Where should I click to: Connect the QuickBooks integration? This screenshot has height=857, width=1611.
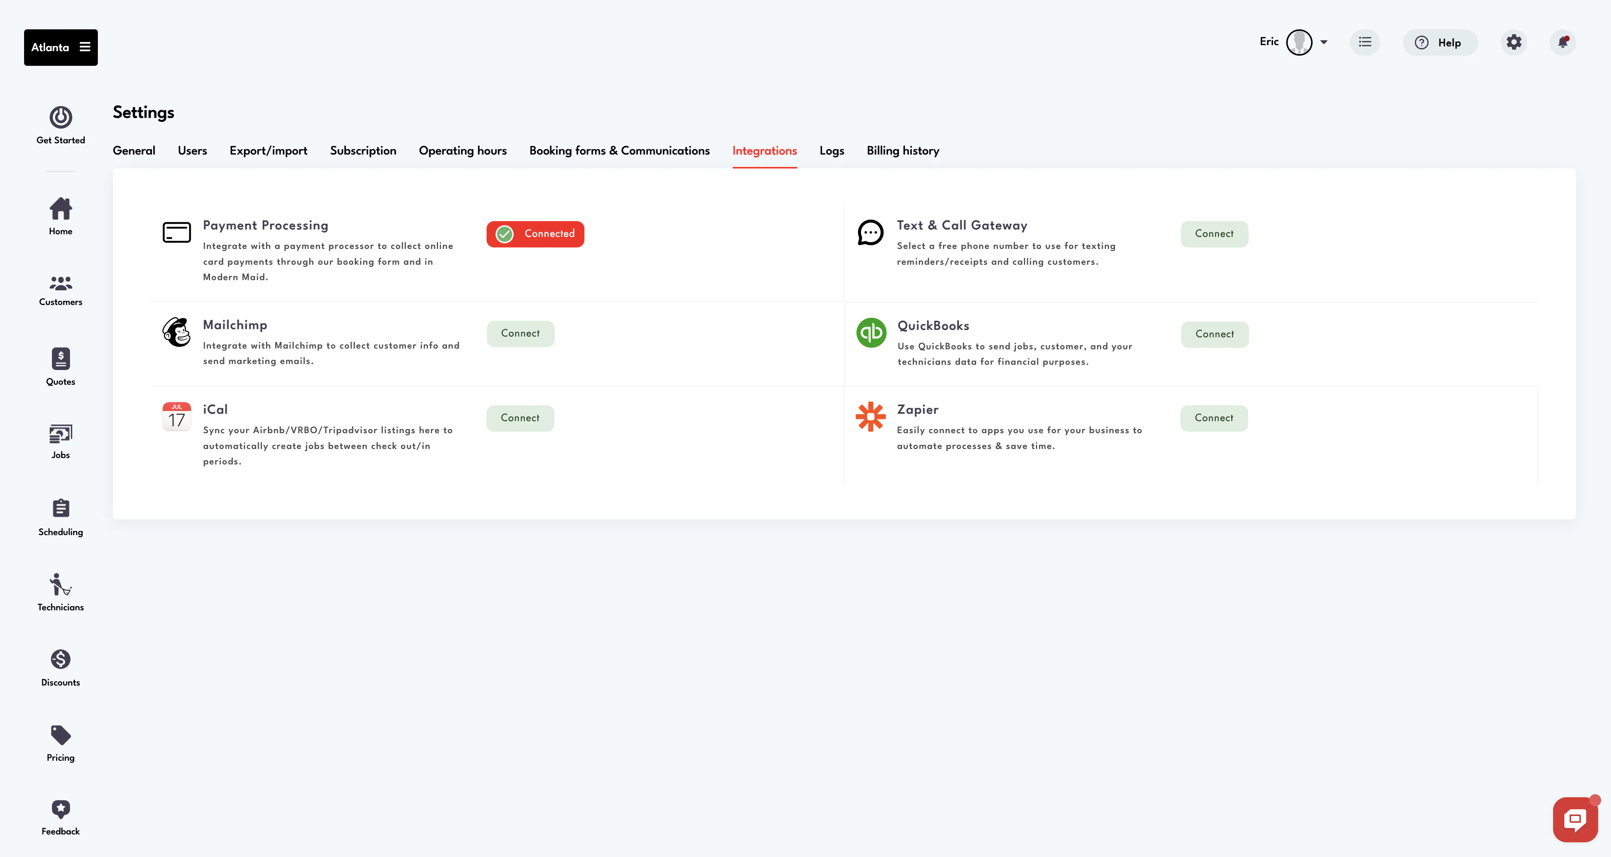(1215, 334)
